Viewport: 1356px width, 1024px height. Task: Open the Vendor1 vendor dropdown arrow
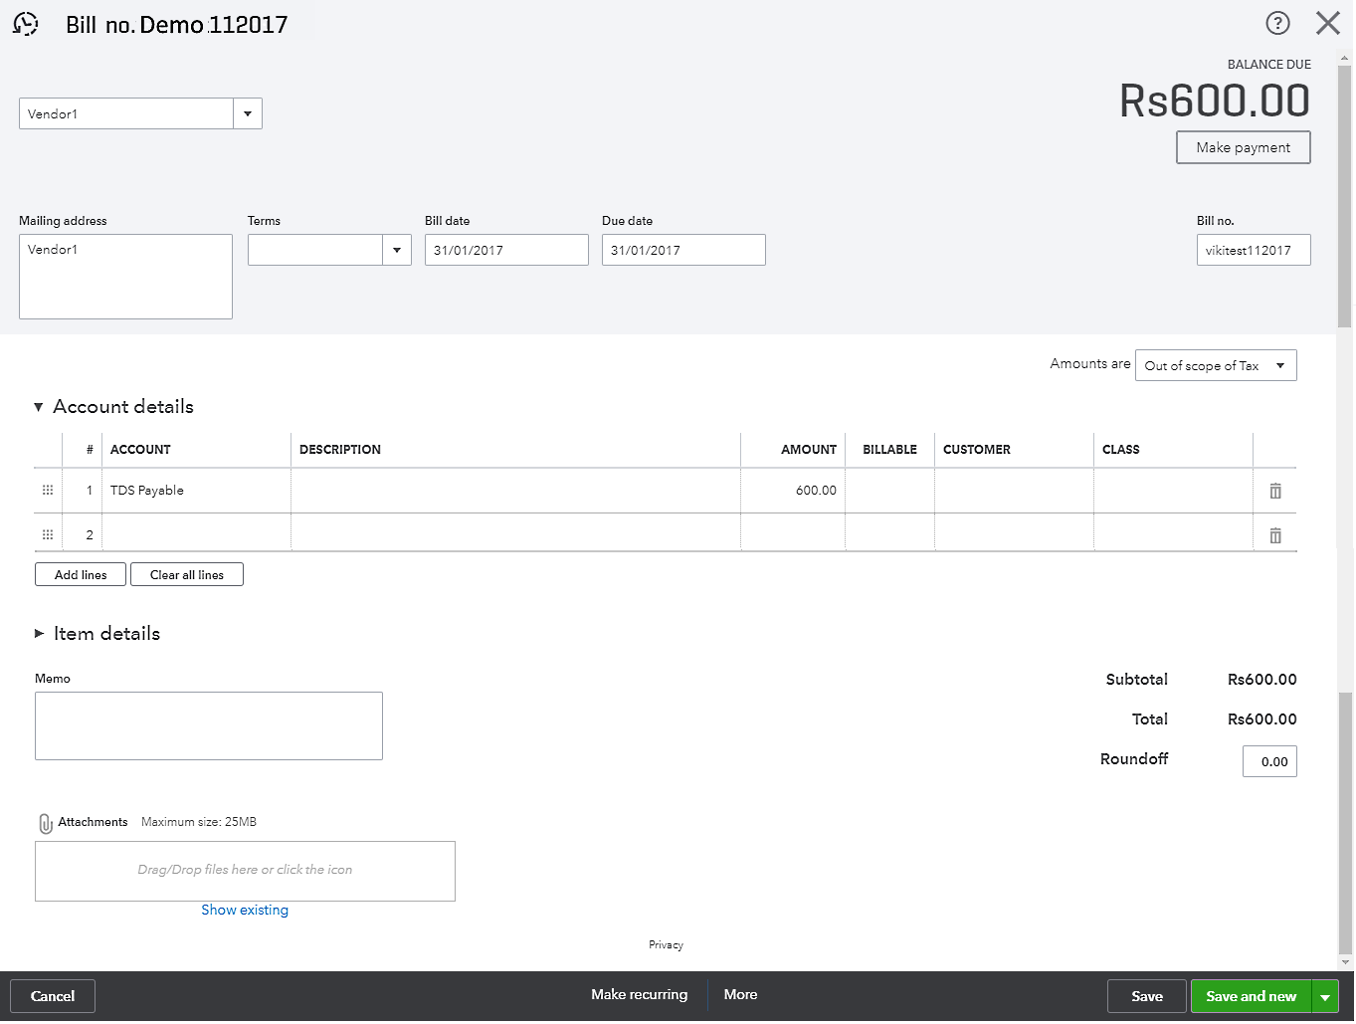(x=248, y=113)
